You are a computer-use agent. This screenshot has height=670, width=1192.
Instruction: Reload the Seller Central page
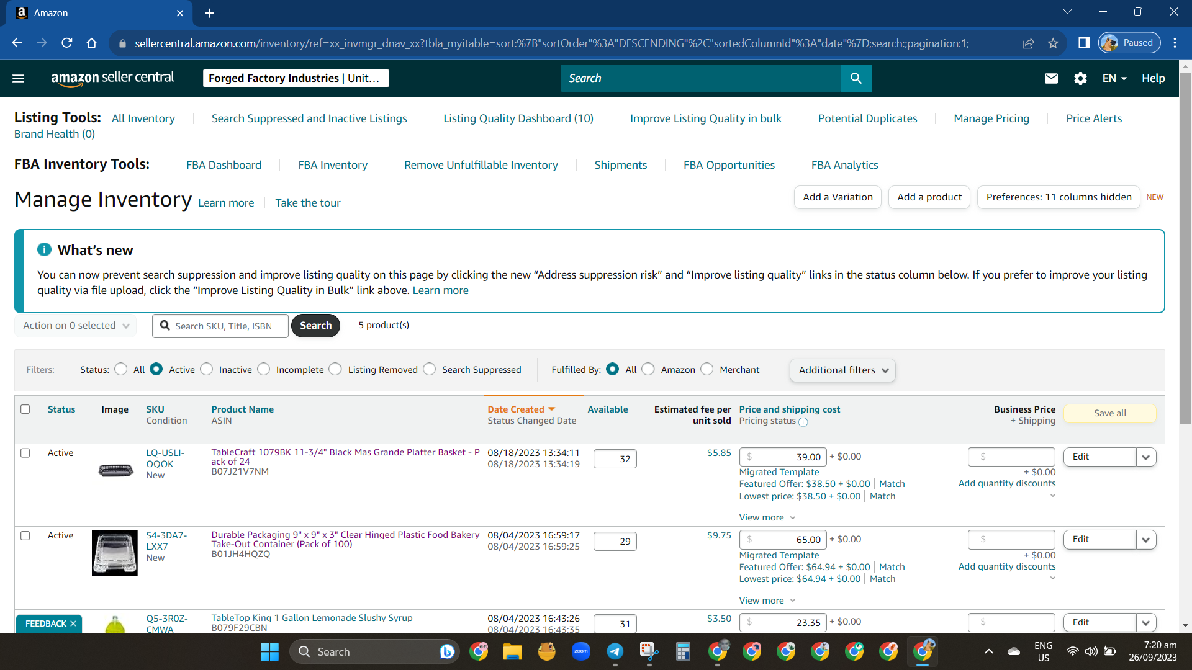[x=67, y=43]
